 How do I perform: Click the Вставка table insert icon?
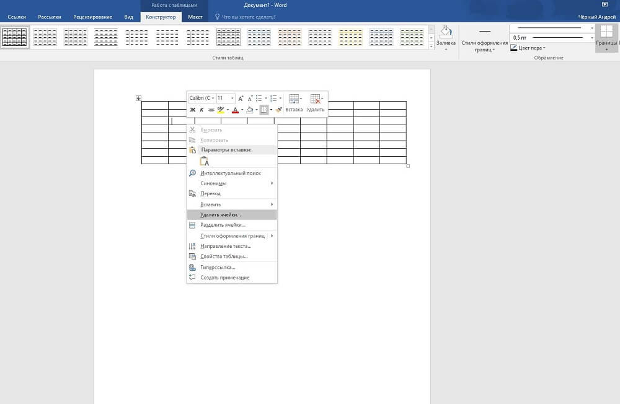(294, 99)
